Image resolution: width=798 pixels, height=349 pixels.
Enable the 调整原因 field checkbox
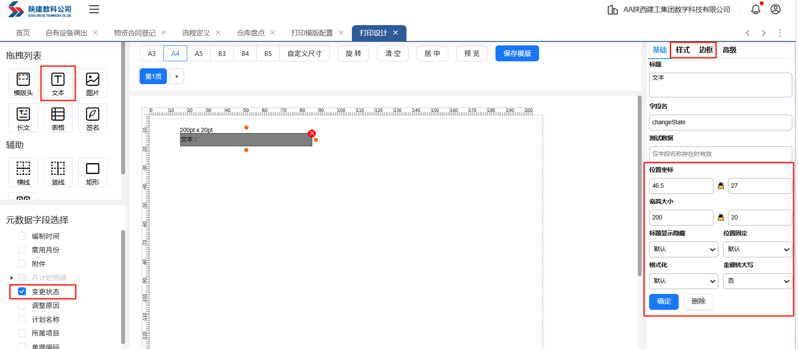22,305
